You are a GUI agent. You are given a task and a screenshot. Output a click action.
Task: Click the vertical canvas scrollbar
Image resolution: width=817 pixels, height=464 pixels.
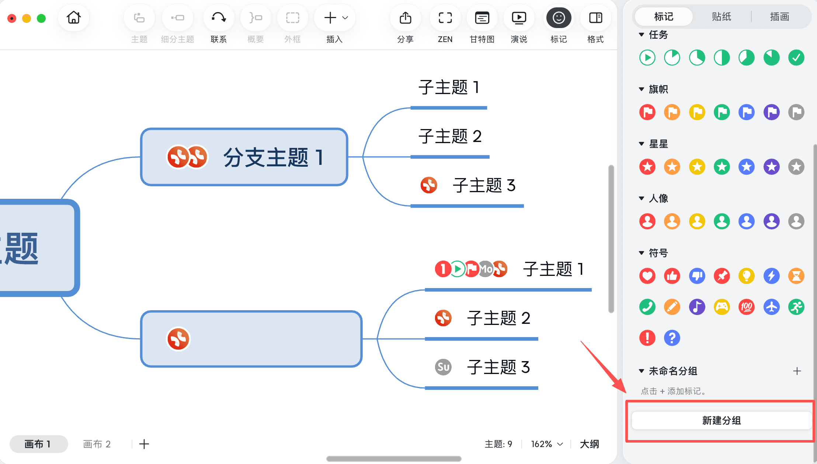611,239
